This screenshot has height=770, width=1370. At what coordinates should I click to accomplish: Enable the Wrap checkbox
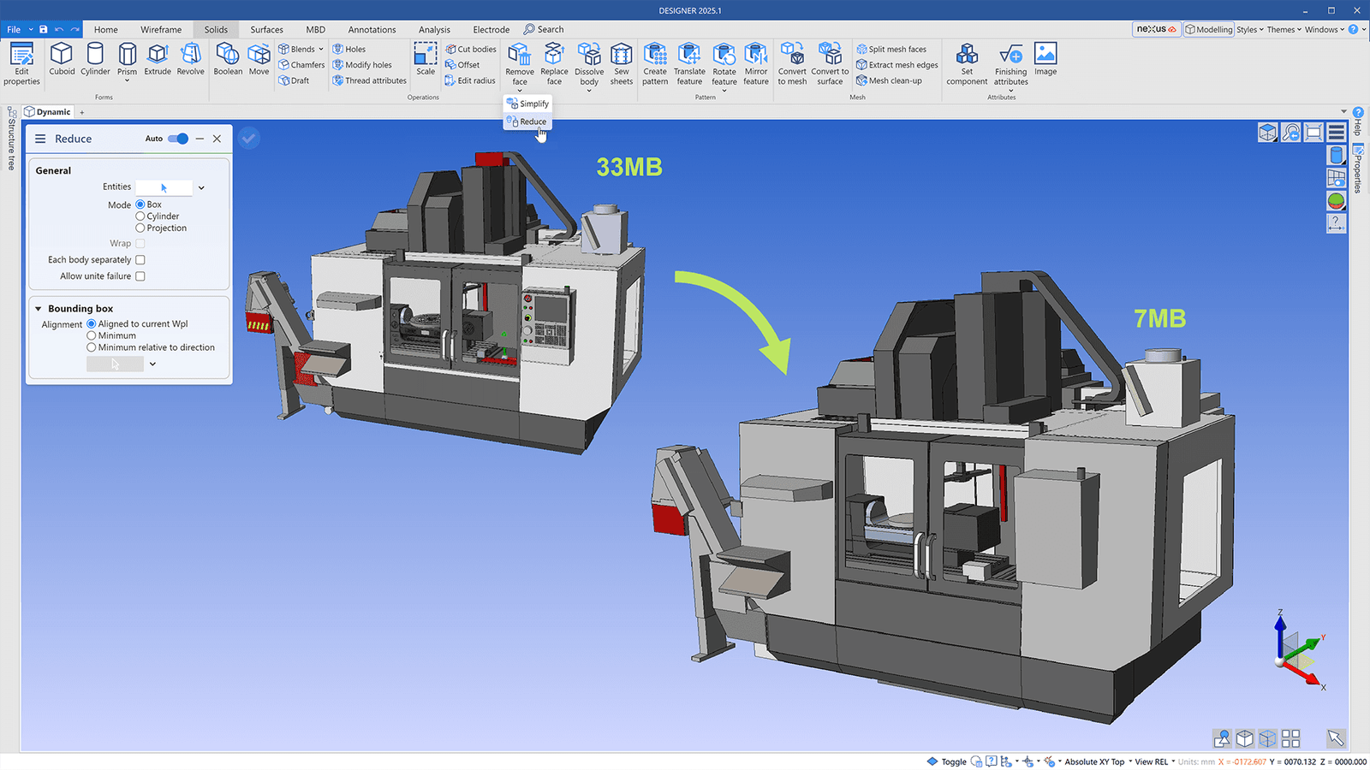pyautogui.click(x=140, y=243)
